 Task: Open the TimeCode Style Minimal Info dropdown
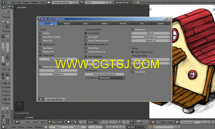pos(112,78)
